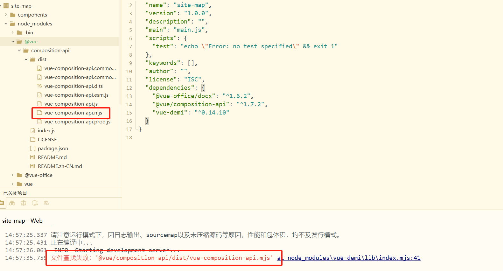Expand the components folder chevron
503x271 pixels.
[x=6, y=15]
